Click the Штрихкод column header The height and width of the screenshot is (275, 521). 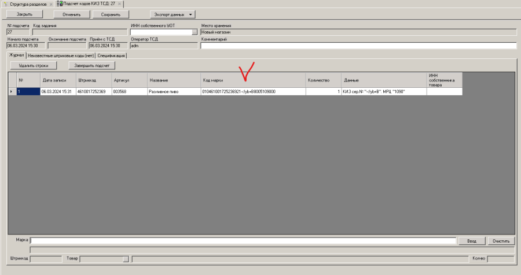[94, 80]
